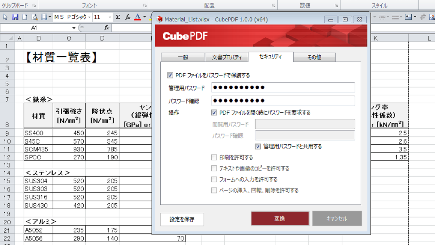Click the SS400 cell

(38, 133)
